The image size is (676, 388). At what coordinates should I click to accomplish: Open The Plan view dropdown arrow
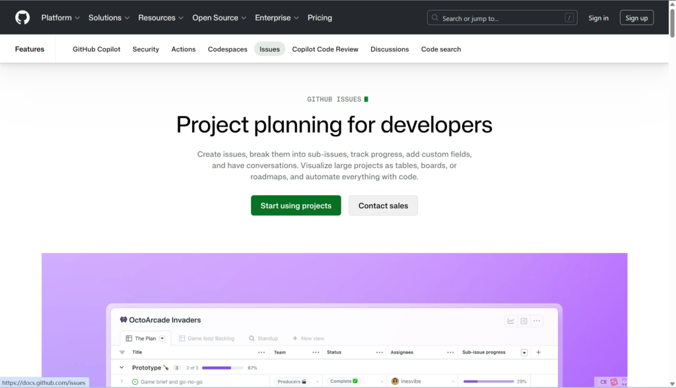click(x=162, y=339)
